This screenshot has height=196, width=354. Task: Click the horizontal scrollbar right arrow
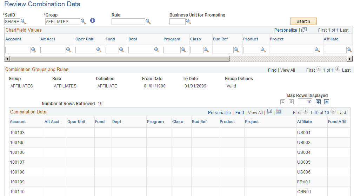(350, 59)
